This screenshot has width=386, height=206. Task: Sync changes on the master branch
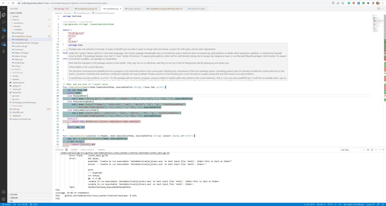(x=15, y=204)
